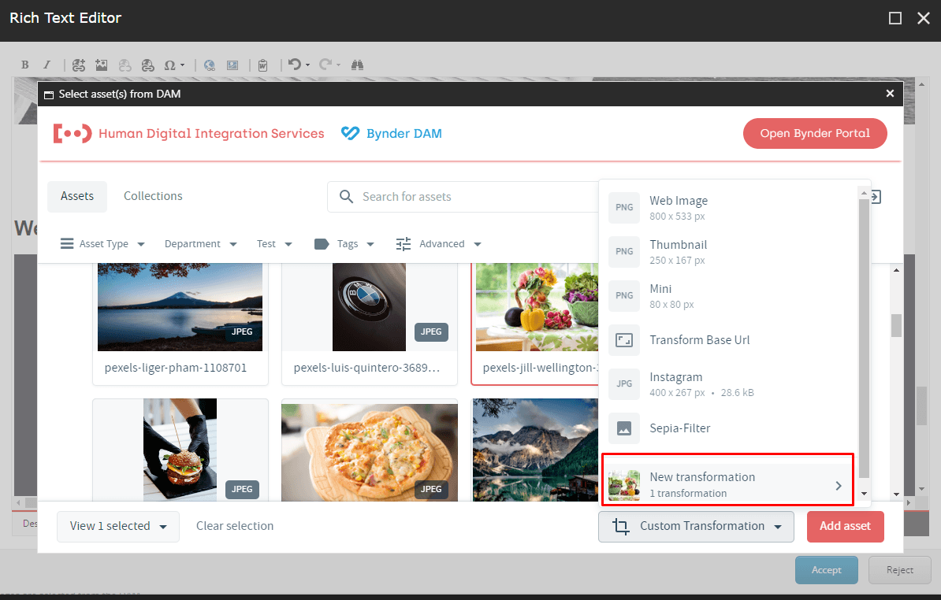Click the Undo arrow icon
The image size is (941, 600).
(294, 65)
